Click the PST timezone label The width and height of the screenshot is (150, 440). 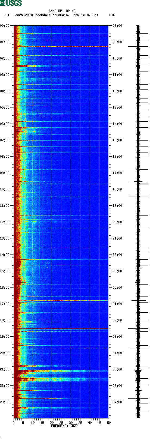click(7, 15)
